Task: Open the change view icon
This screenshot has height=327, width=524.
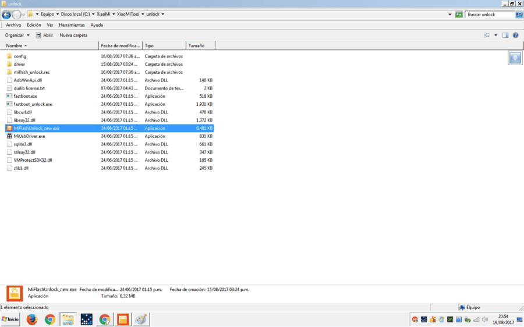Action: 487,35
